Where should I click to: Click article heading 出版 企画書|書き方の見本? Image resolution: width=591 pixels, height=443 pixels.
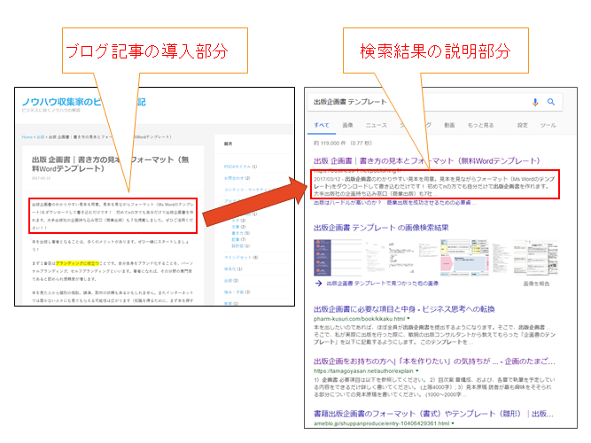coord(110,164)
